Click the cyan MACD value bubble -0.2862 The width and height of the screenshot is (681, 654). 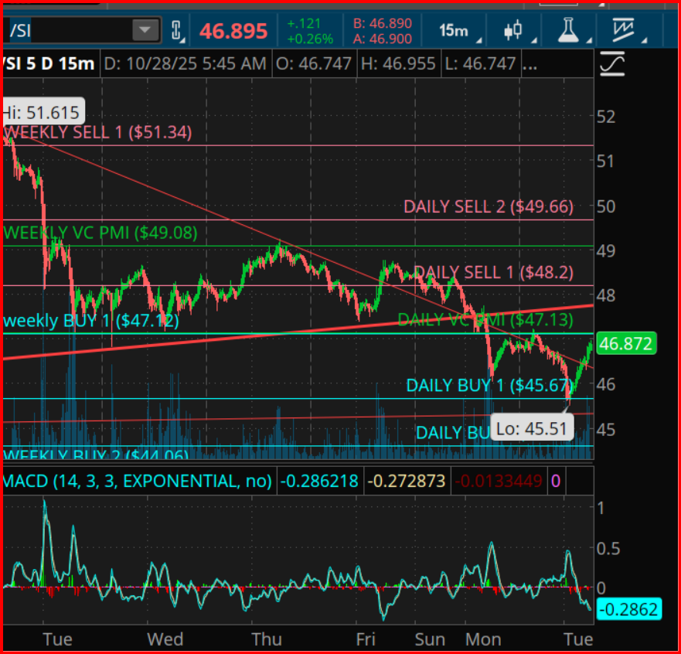[629, 610]
